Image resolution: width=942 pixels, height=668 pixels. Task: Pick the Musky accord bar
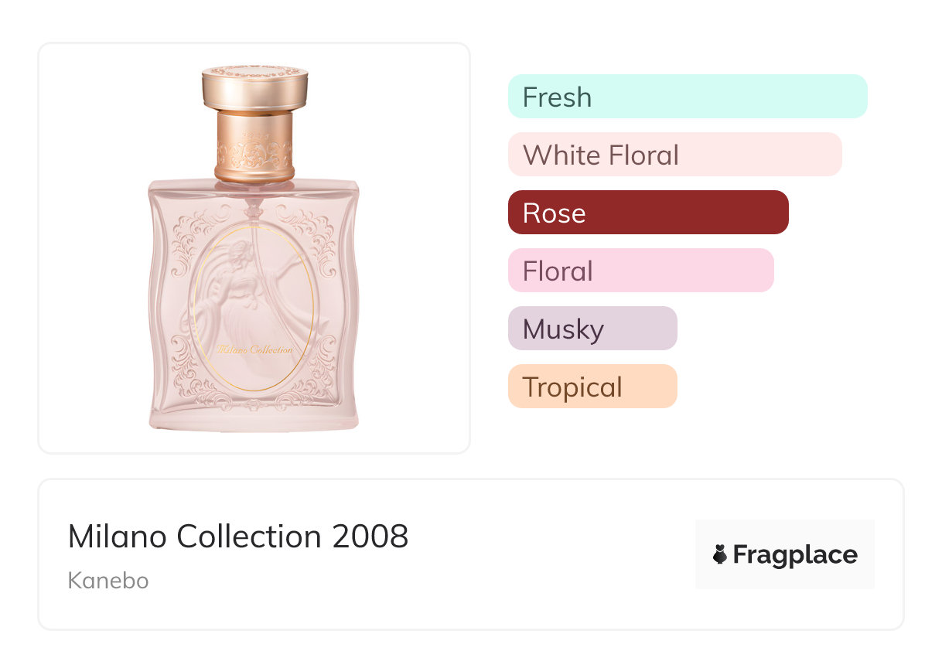592,329
